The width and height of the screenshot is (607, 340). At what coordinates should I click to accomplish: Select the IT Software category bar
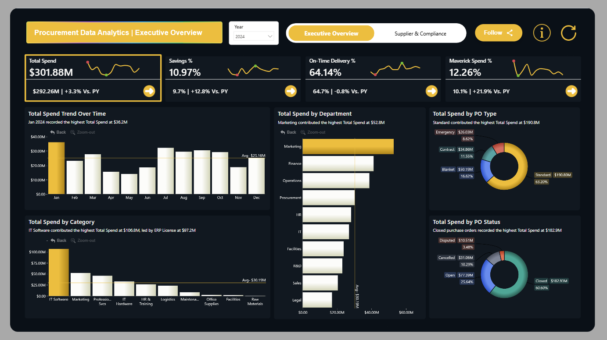point(59,273)
